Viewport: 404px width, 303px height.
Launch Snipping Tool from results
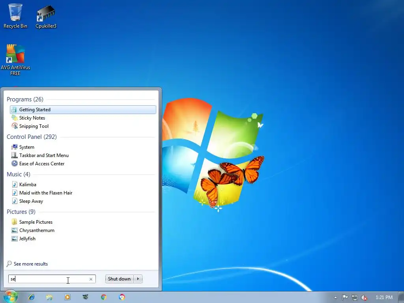coord(83,126)
